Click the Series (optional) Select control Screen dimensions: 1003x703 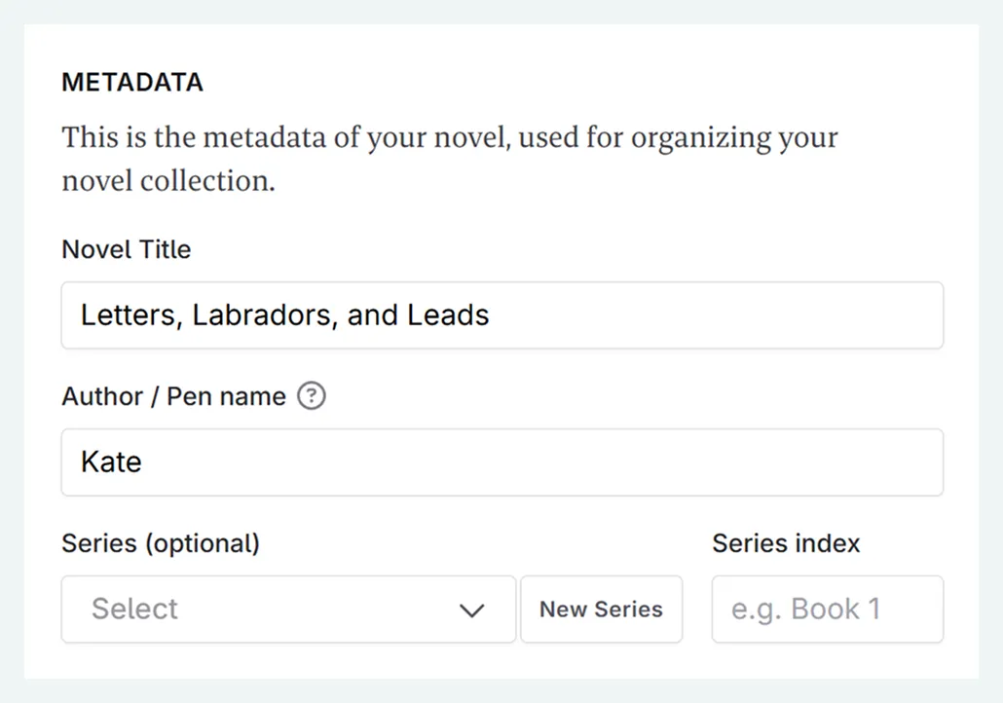(x=287, y=610)
